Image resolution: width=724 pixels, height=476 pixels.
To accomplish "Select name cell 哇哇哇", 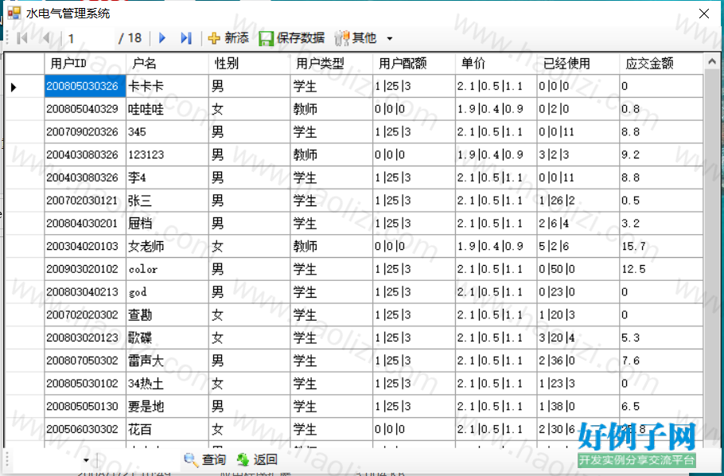I will [167, 109].
